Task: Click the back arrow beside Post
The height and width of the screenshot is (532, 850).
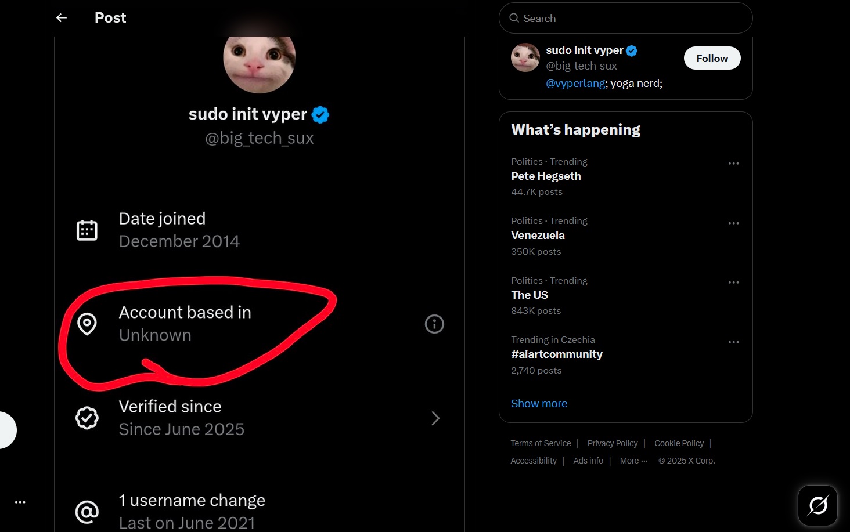Action: tap(62, 18)
